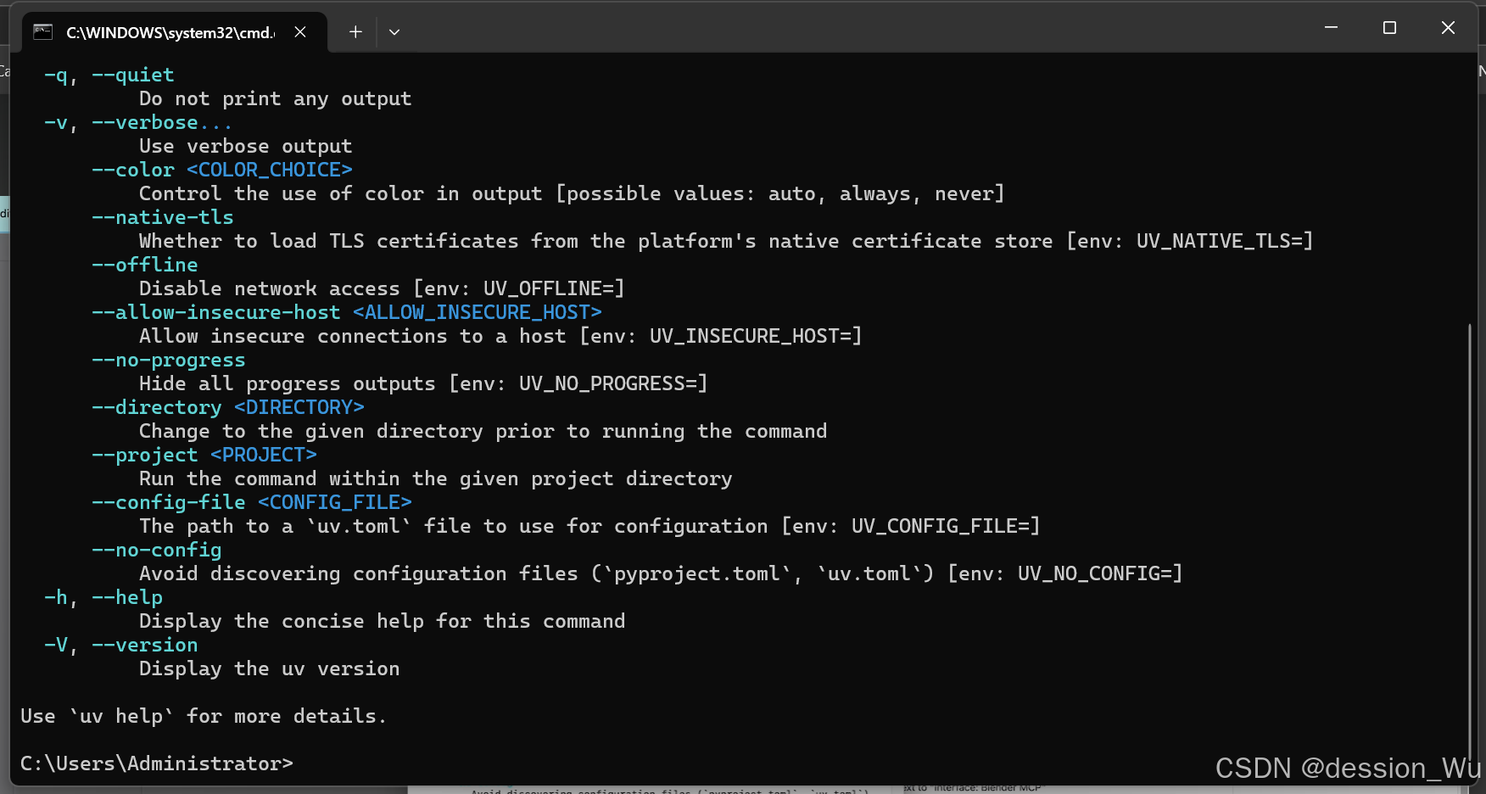Click the 'uv help' hint text line
1486x794 pixels.
[x=204, y=716]
